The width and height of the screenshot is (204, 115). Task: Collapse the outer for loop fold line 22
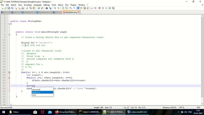9,73
